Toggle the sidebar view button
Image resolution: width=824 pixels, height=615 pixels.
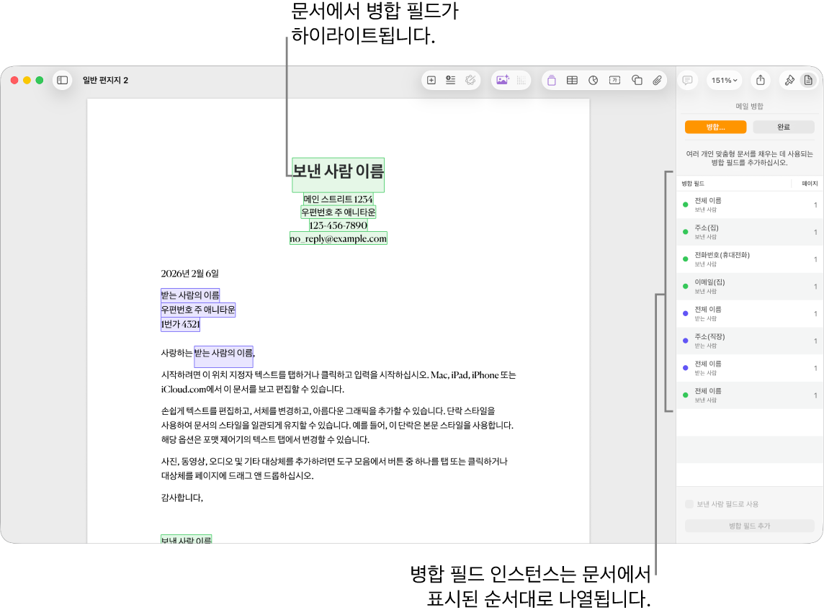pos(62,81)
